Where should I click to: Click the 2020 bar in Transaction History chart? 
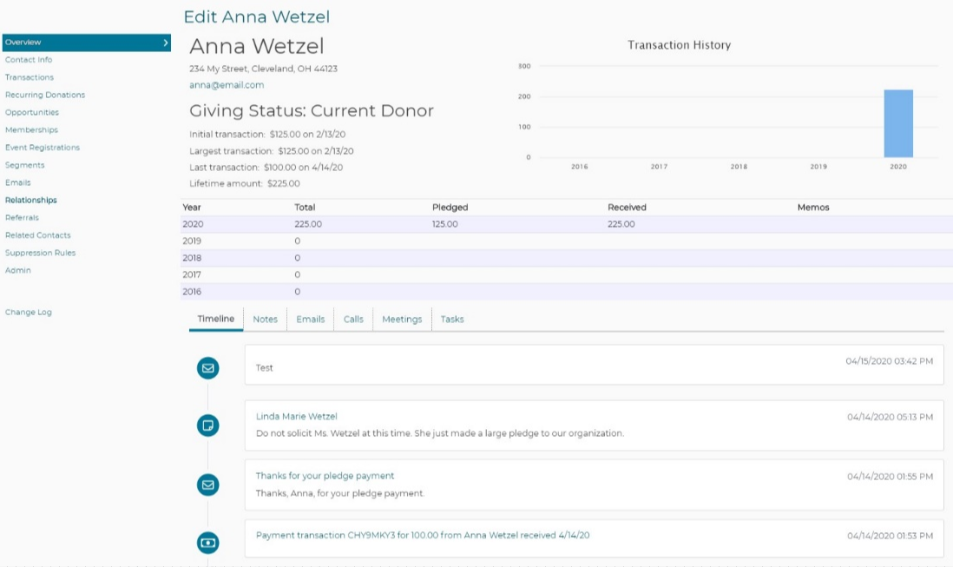(x=898, y=123)
